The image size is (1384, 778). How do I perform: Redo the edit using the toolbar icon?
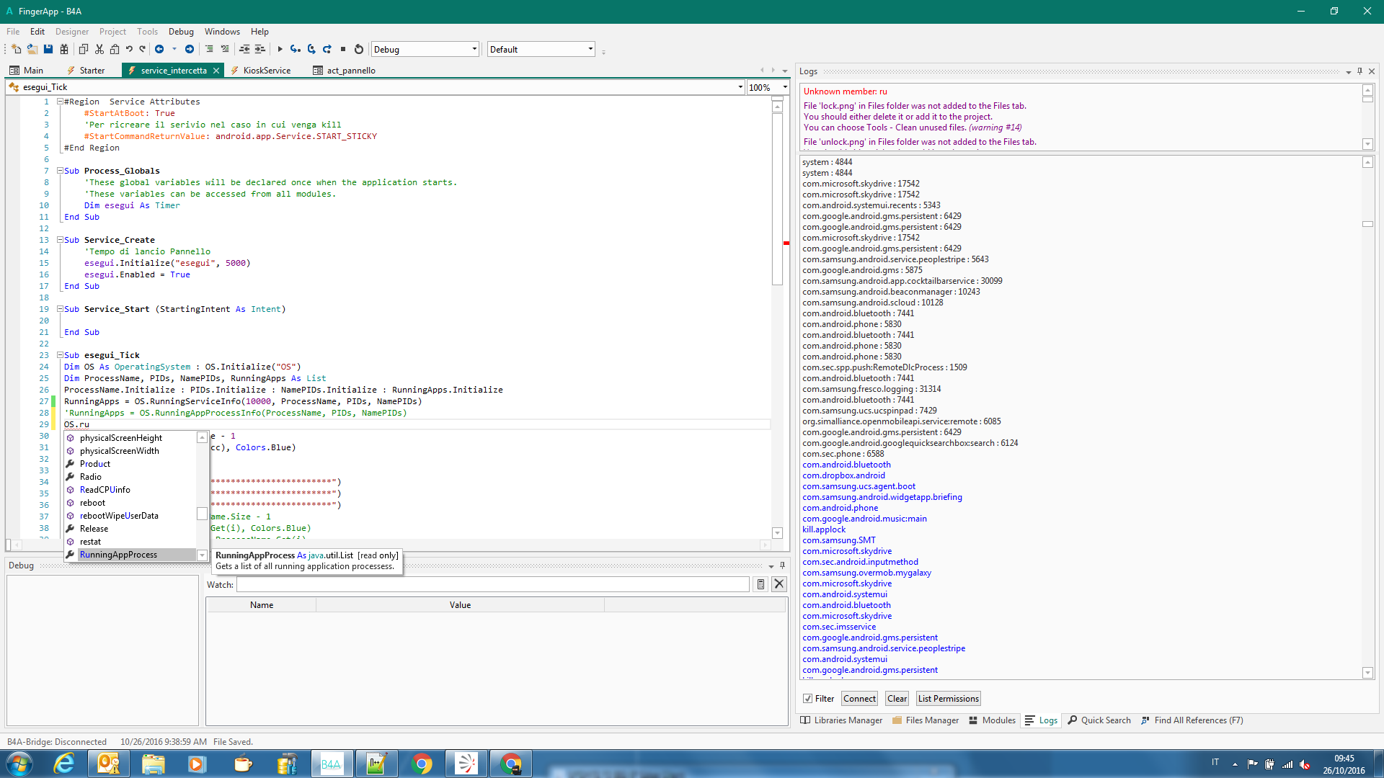pos(143,50)
